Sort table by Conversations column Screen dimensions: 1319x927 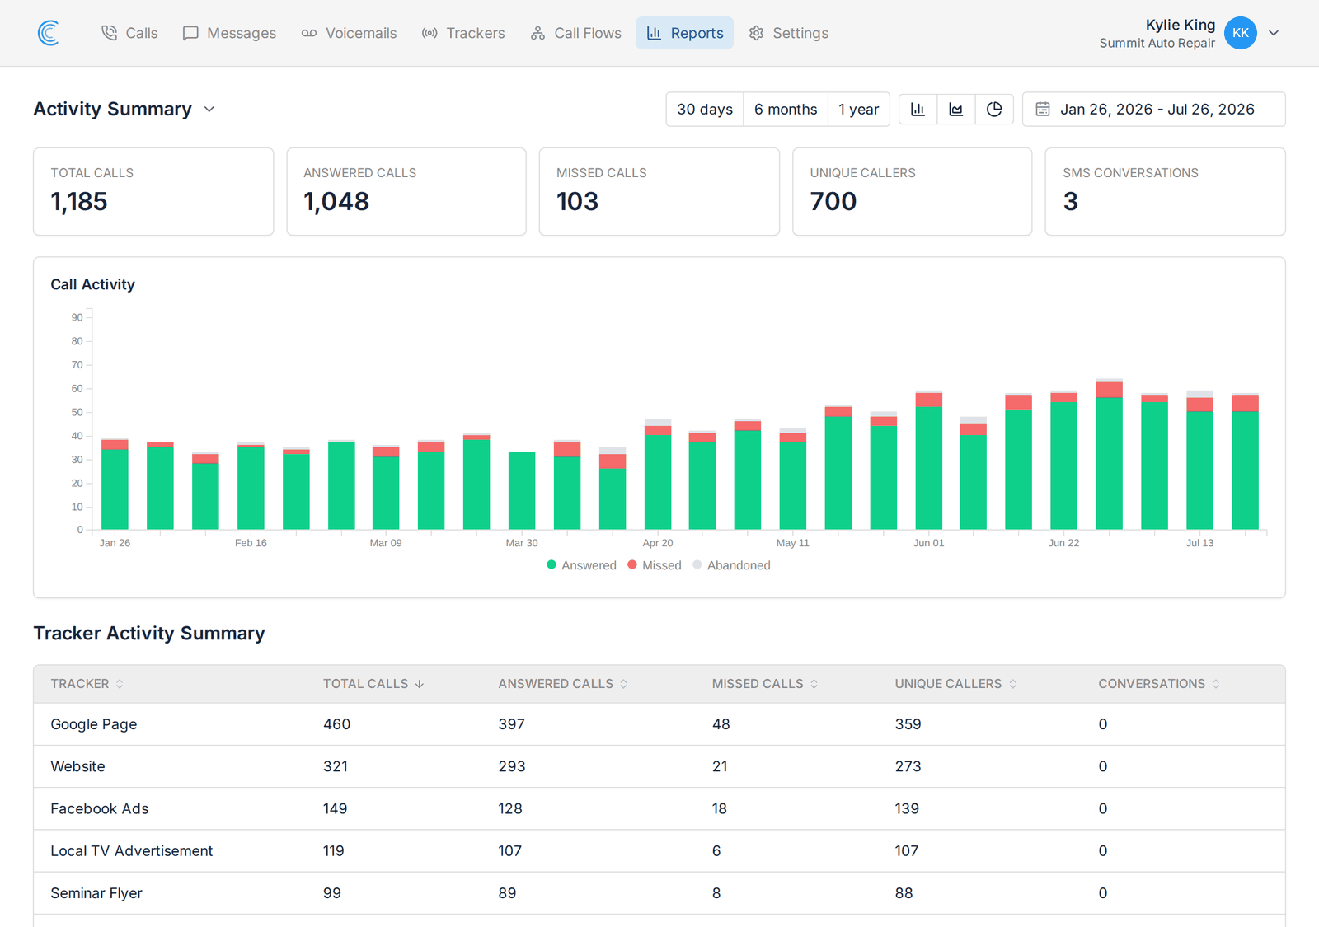[x=1159, y=684]
